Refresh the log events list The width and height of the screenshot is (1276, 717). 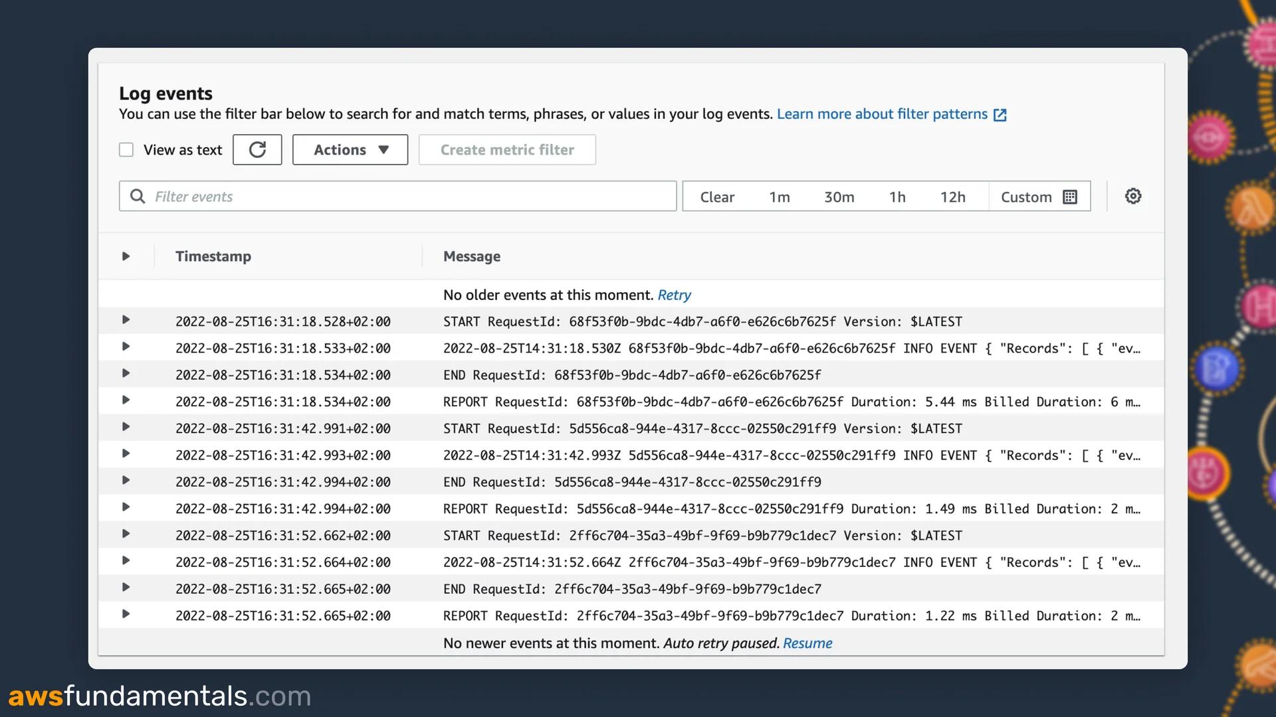[x=257, y=149]
